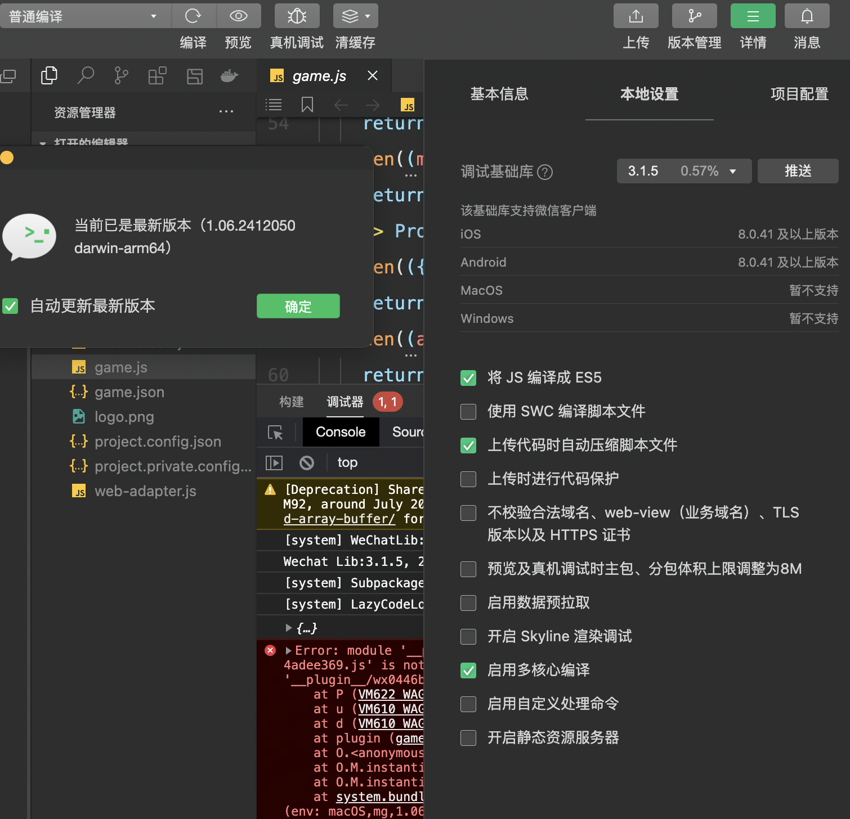
Task: Navigate back with the left arrow
Action: (341, 105)
